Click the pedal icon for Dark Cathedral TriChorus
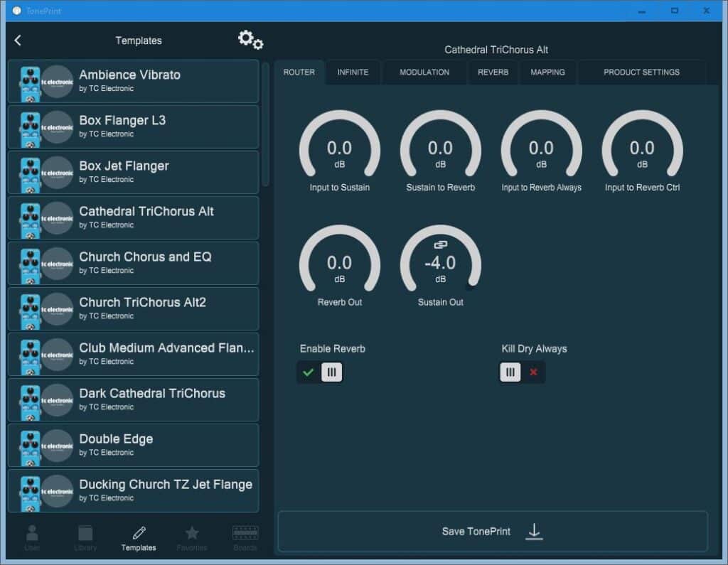Viewport: 728px width, 565px height. [31, 402]
